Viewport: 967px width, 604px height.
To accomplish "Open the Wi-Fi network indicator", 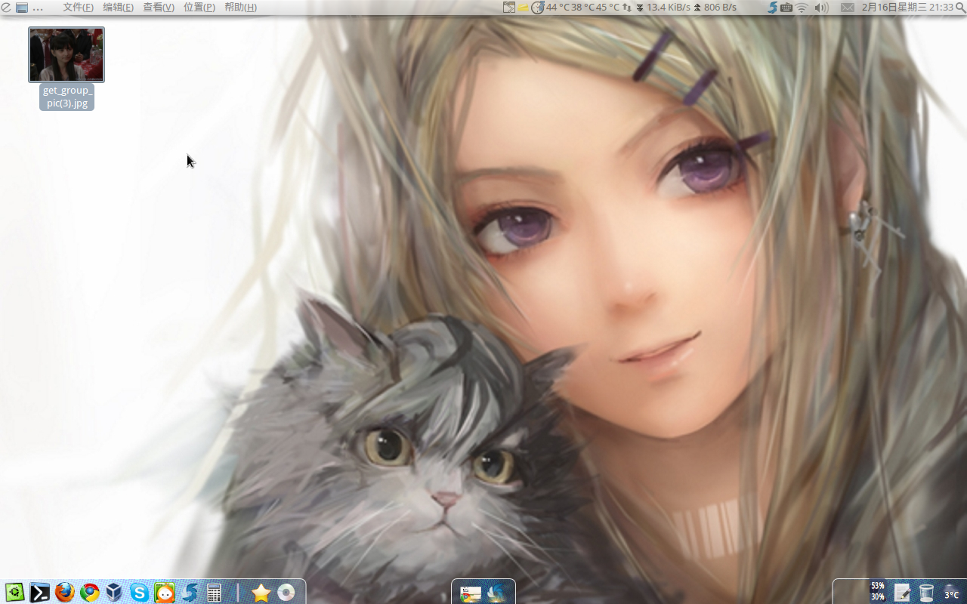I will (x=802, y=8).
